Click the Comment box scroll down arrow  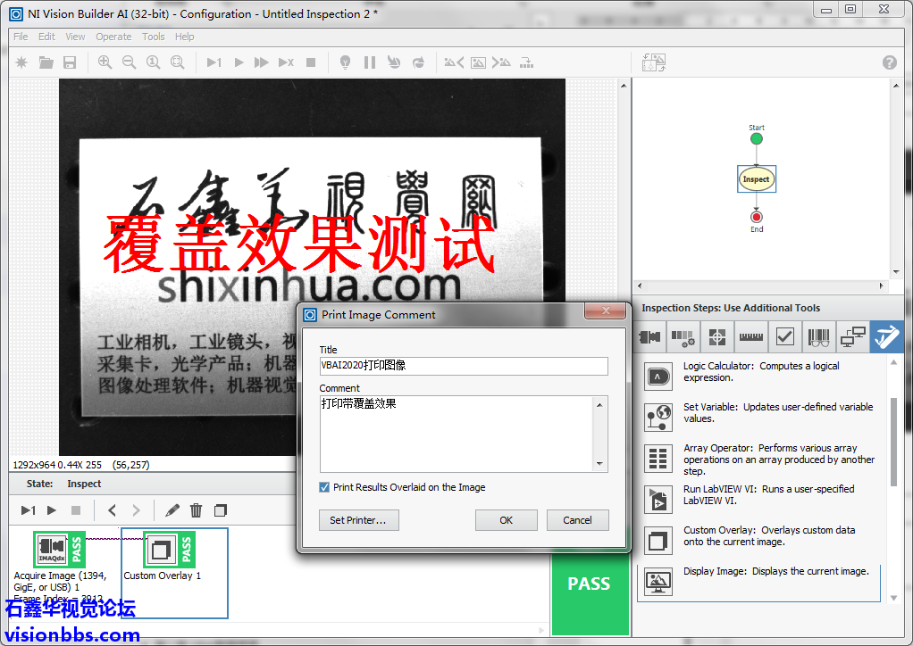[600, 464]
